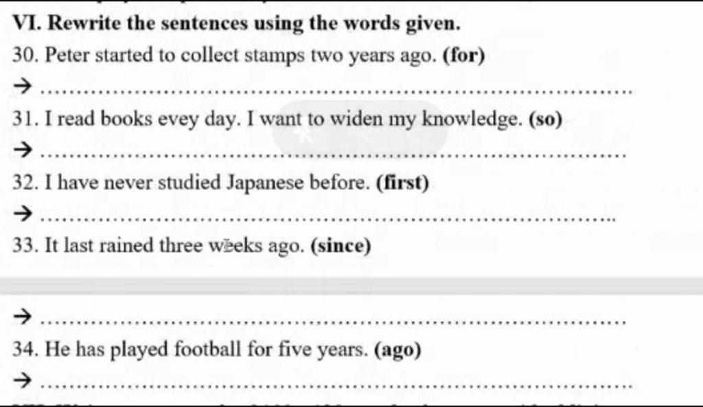This screenshot has width=703, height=407.
Task: Click the dotted answer line for question 30
Action: (336, 90)
